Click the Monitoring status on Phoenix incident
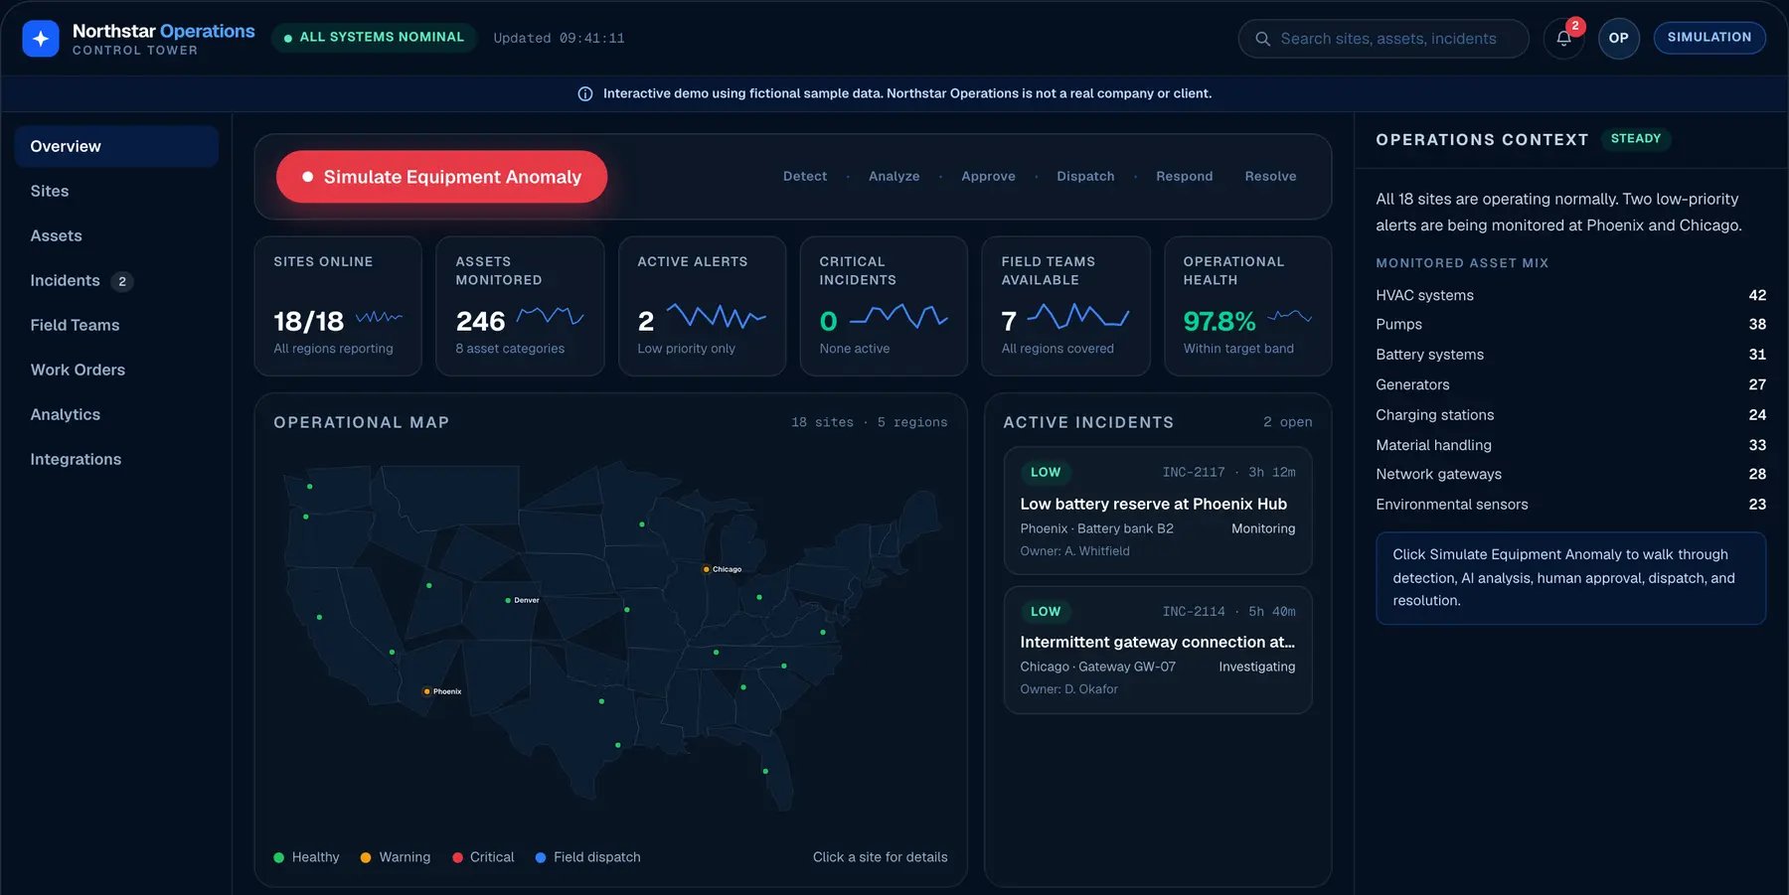 pos(1263,528)
